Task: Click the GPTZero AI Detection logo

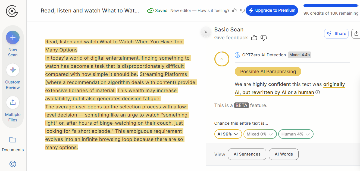Action: (237, 55)
